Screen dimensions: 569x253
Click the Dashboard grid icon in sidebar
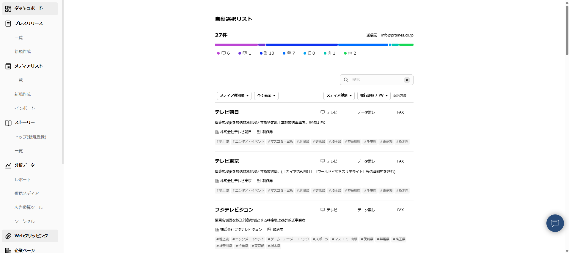click(x=8, y=9)
